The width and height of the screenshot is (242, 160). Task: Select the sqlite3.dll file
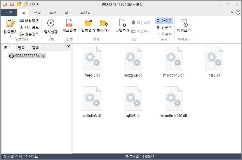point(133,102)
